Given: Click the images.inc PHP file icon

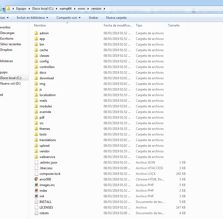Looking at the screenshot, I should (x=36, y=185).
